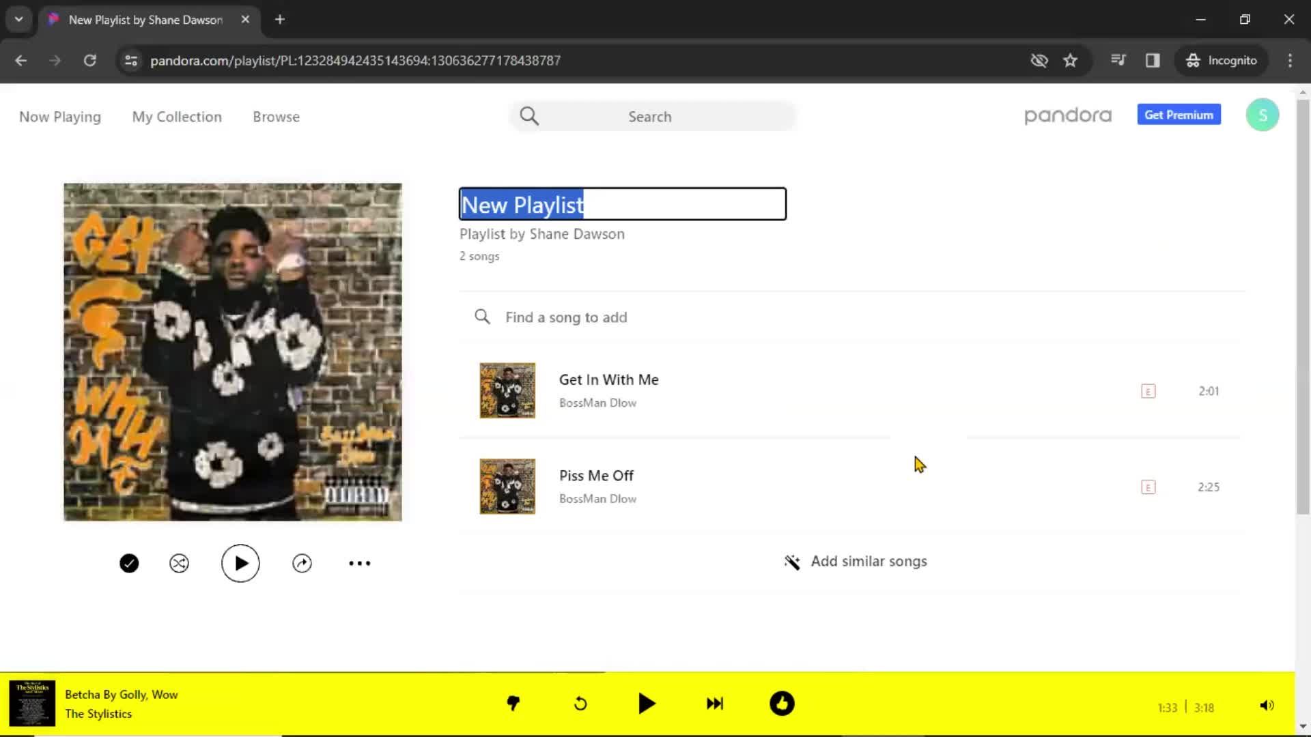This screenshot has height=737, width=1311.
Task: Open the Browse navigation menu item
Action: point(276,116)
